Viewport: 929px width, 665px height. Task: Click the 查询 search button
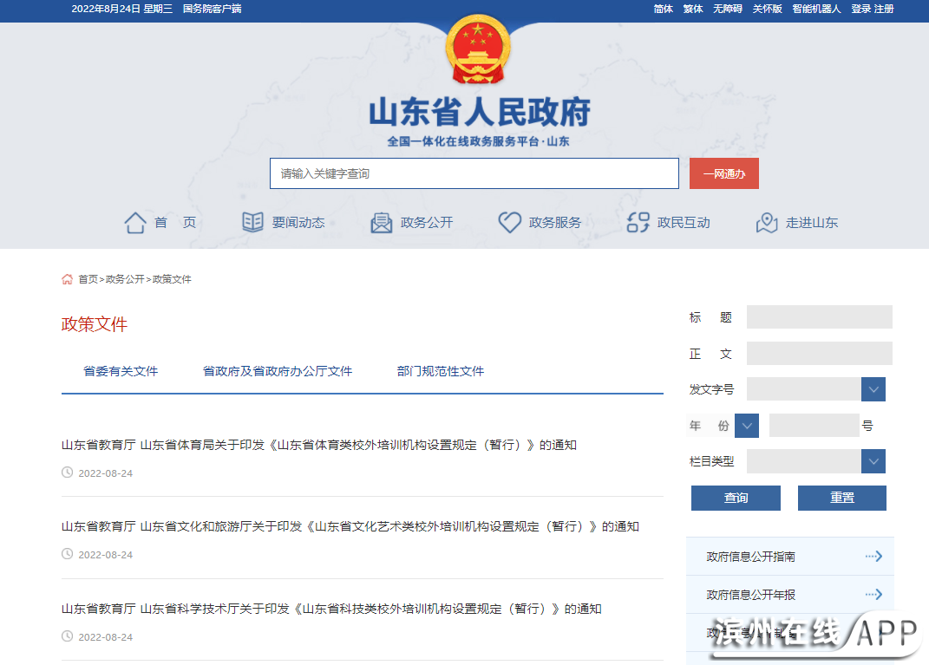click(736, 498)
